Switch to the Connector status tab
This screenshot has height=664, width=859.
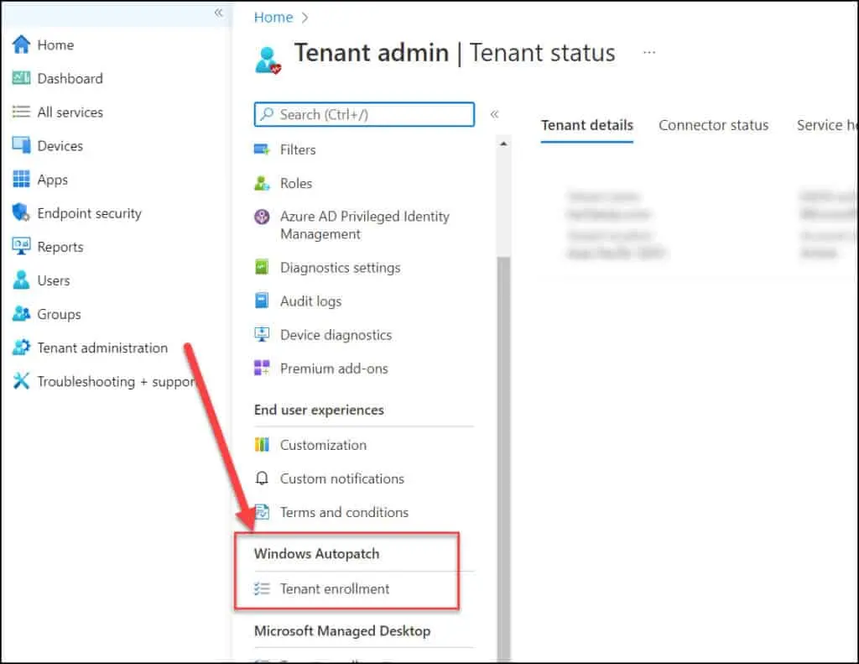click(713, 125)
